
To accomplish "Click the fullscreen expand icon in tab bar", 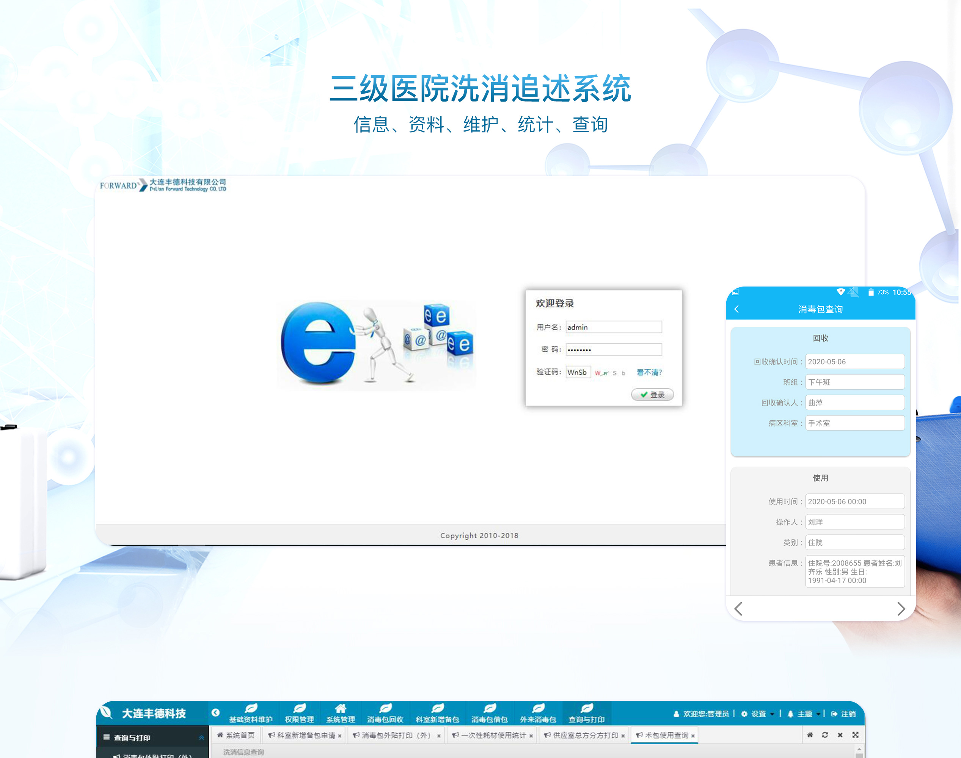I will point(855,735).
